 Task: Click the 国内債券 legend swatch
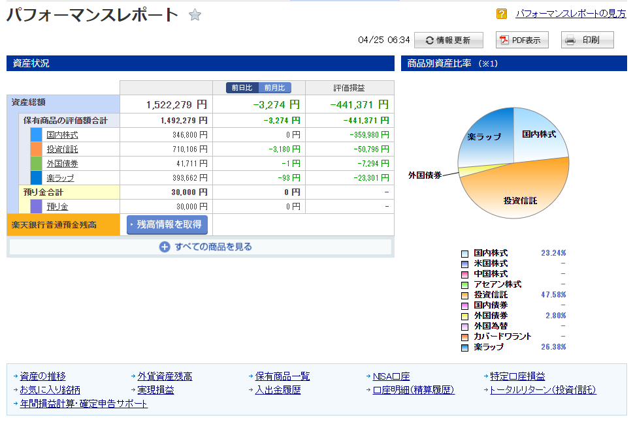pyautogui.click(x=464, y=306)
